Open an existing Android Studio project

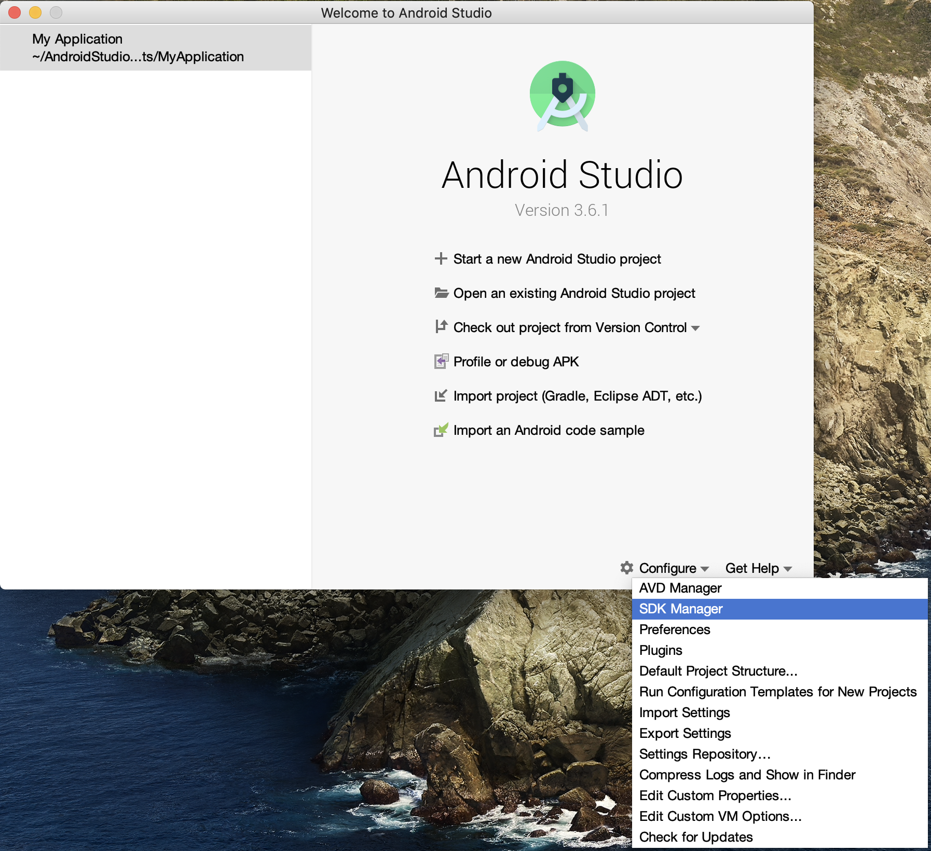tap(574, 293)
